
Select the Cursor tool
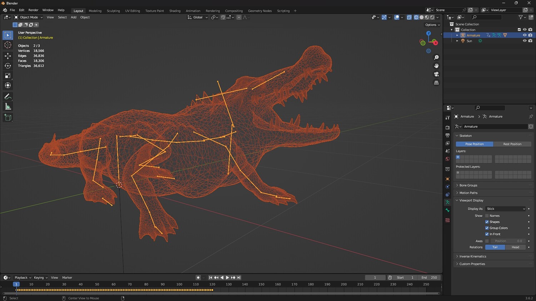pos(8,45)
